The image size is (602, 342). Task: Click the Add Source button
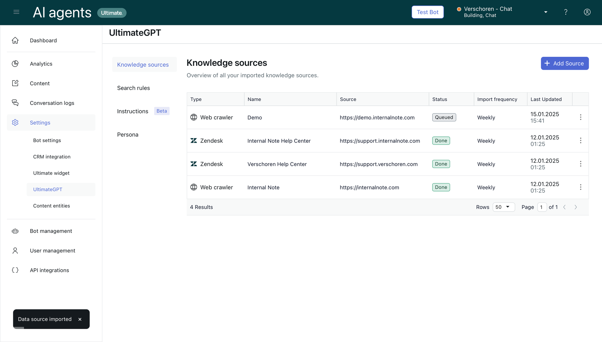[564, 63]
